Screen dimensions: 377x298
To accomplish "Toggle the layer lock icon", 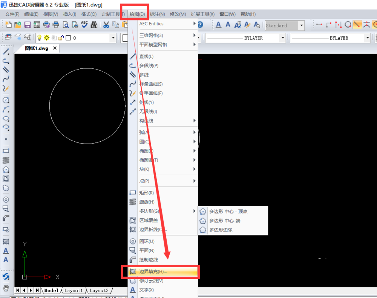I will click(x=61, y=38).
